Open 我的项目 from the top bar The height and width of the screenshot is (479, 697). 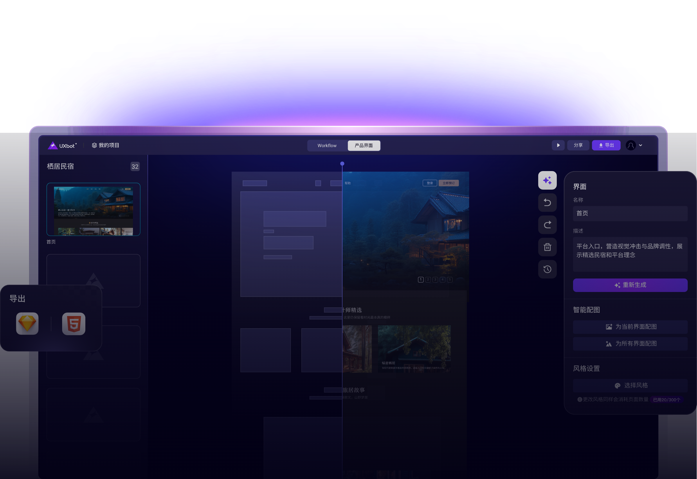[105, 145]
